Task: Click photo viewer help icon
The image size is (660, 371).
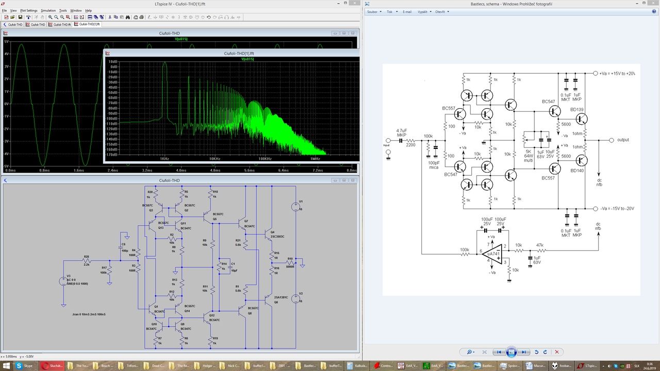Action: coord(655,11)
